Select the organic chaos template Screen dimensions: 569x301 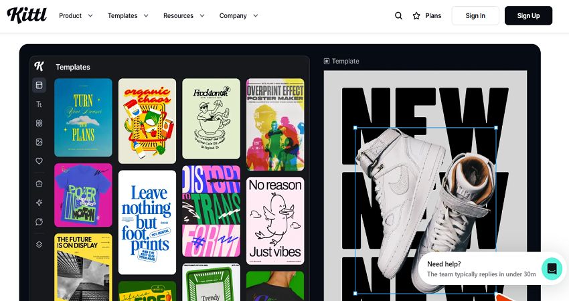[147, 121]
